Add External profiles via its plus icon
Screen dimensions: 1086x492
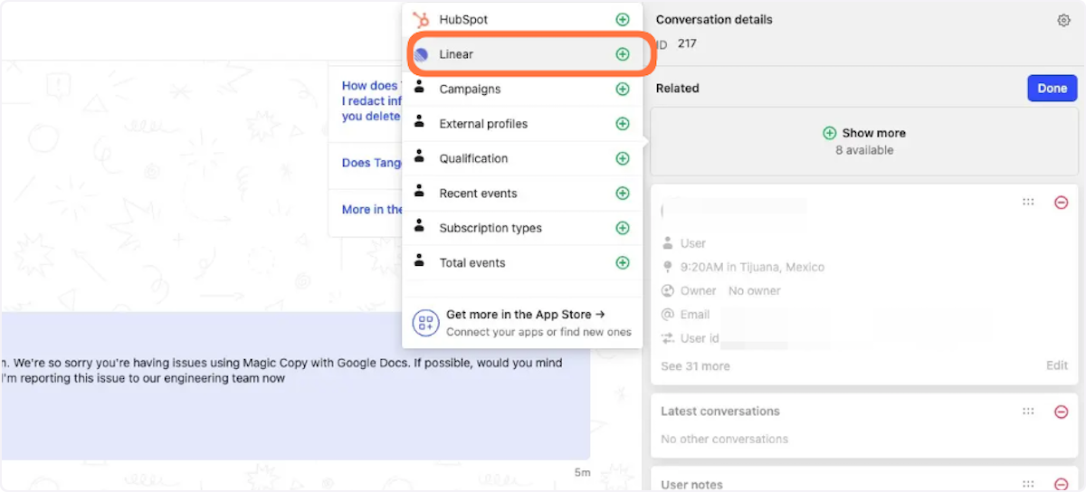623,124
